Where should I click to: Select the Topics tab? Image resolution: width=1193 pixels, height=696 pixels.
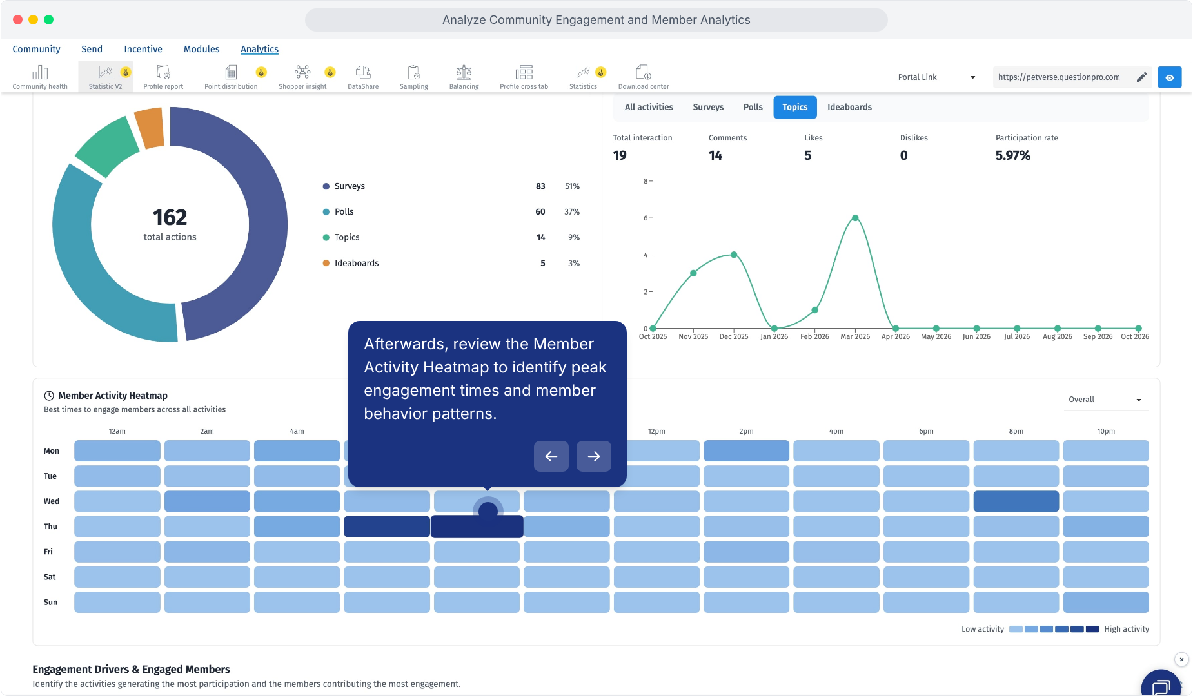[x=795, y=107]
